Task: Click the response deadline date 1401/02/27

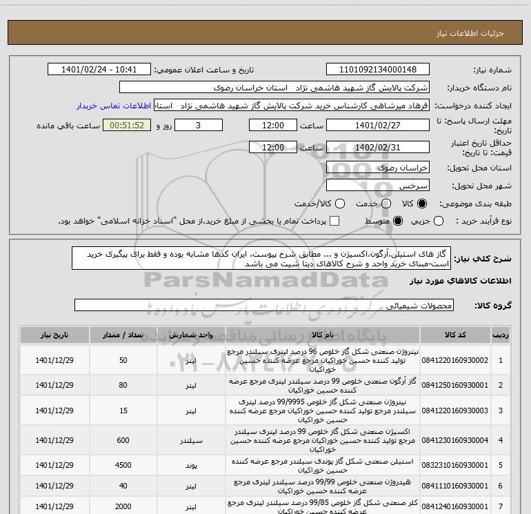Action: coord(377,125)
